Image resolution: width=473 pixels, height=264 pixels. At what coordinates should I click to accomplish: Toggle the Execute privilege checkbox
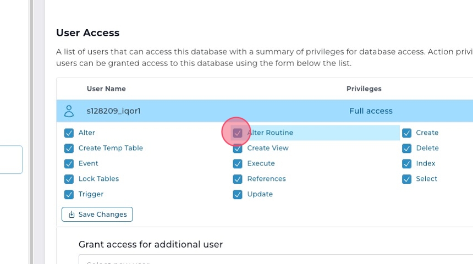pos(238,164)
